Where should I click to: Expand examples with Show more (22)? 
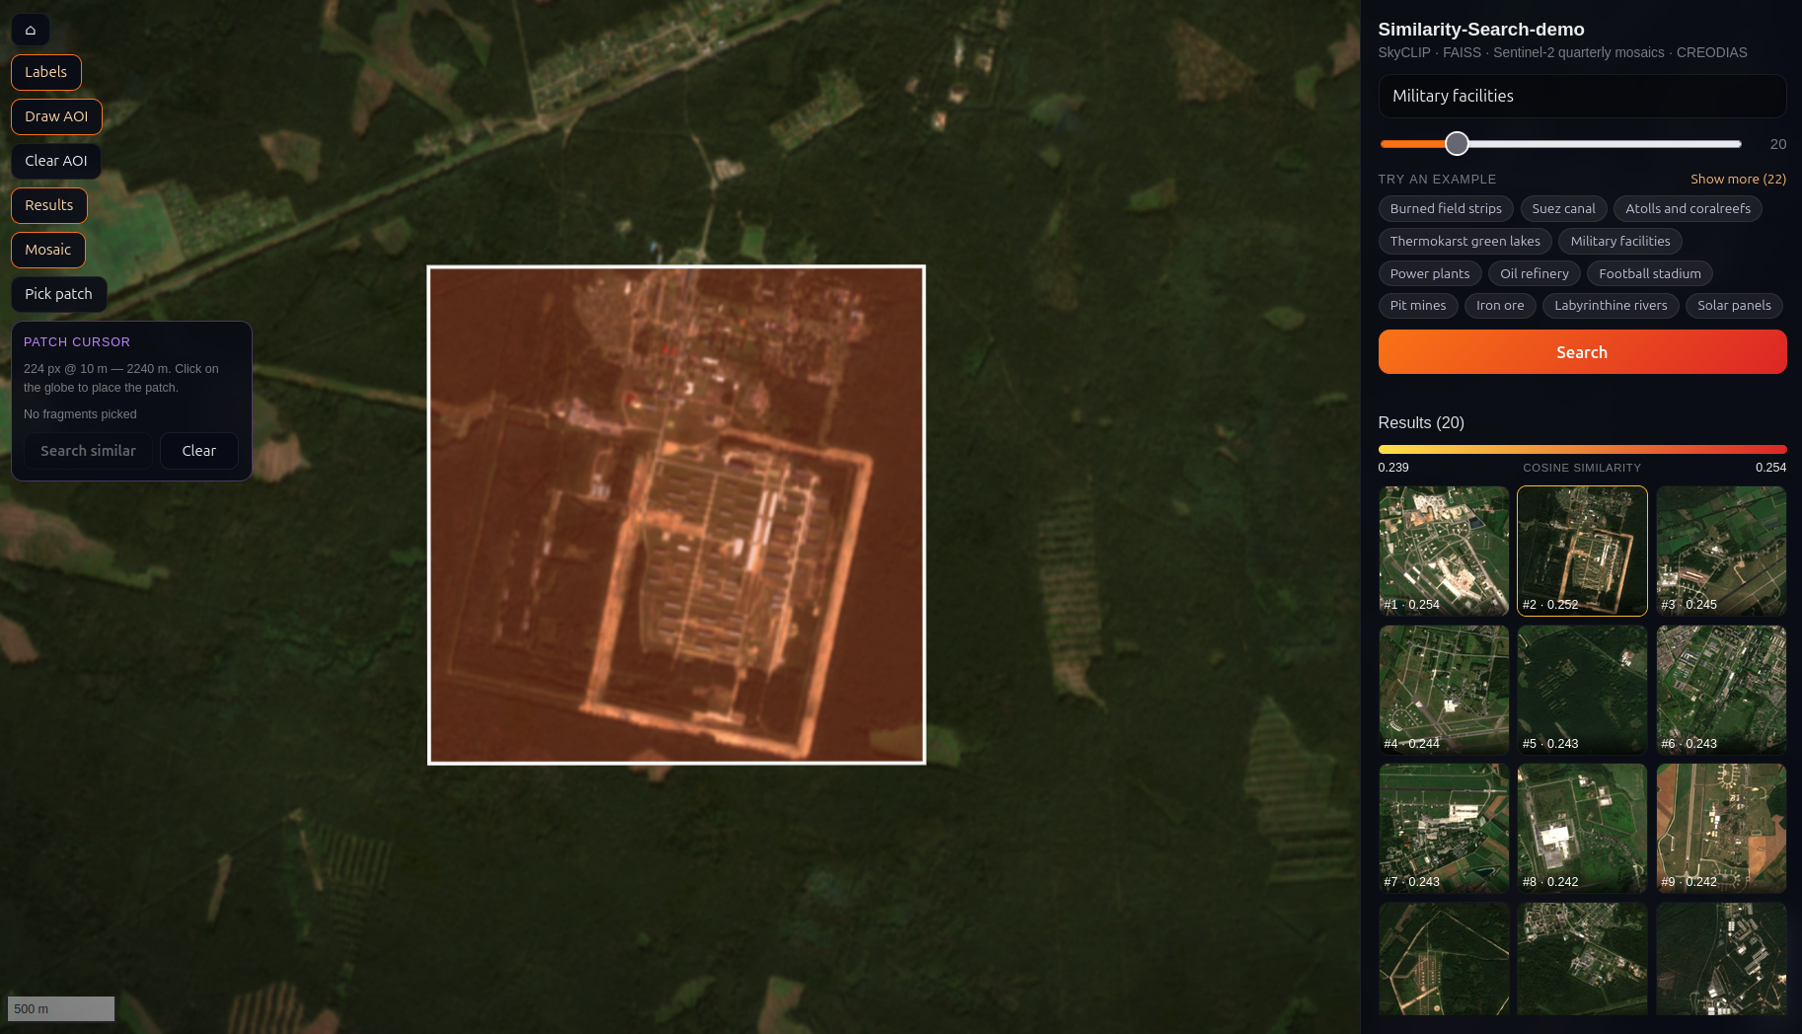click(x=1738, y=179)
